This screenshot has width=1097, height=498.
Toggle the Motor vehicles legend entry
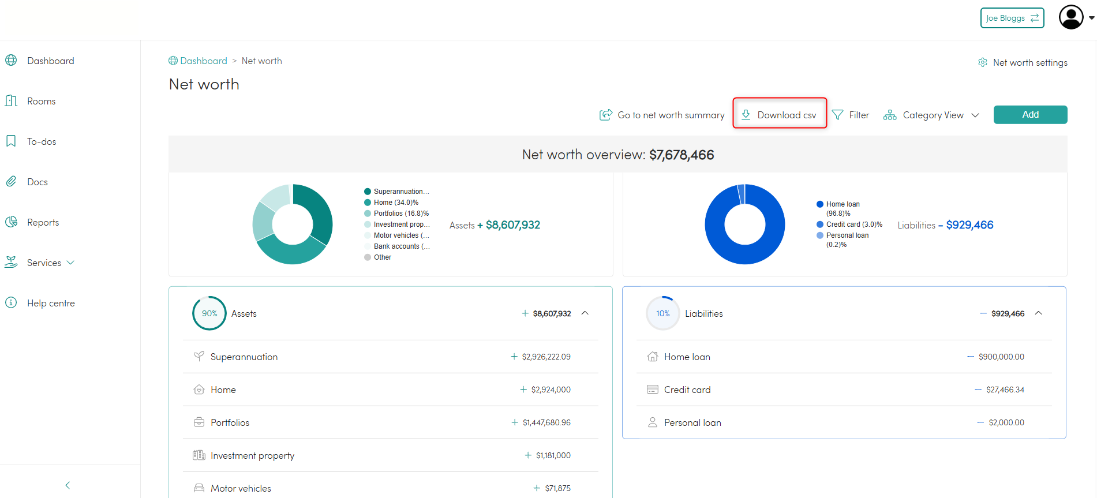[x=397, y=235]
